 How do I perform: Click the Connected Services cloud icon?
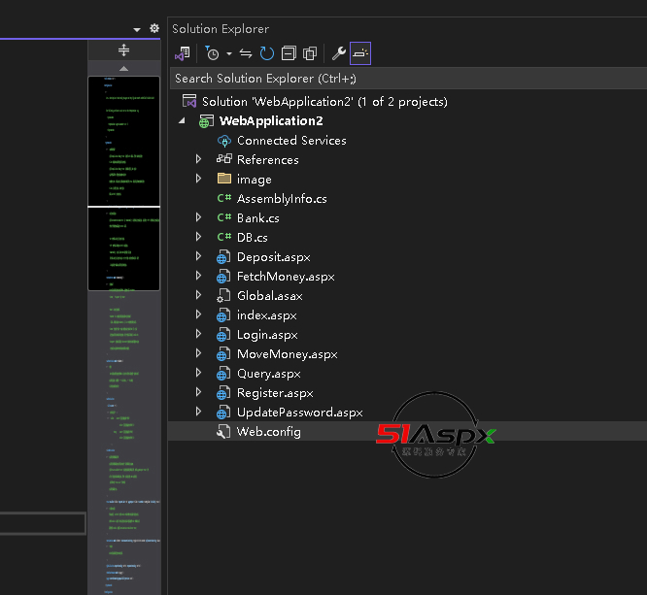(224, 141)
